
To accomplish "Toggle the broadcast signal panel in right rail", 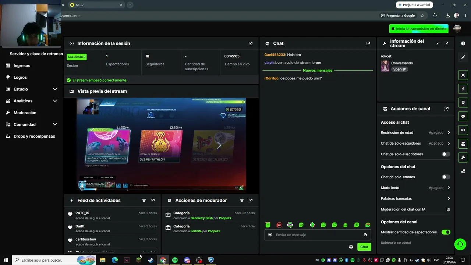I will click(x=463, y=130).
